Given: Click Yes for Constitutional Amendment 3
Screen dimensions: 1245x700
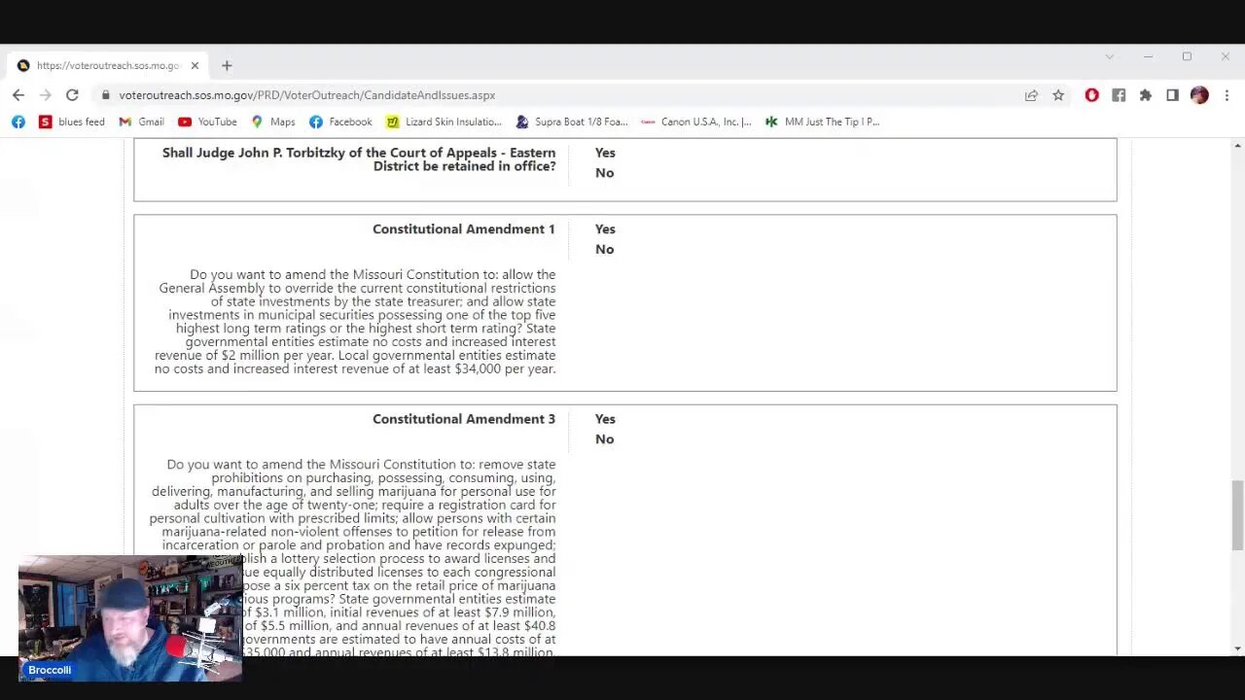Looking at the screenshot, I should [x=605, y=419].
